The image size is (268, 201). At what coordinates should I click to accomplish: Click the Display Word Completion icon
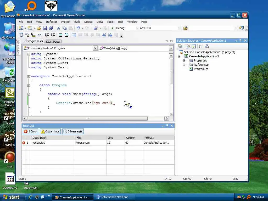point(39,35)
